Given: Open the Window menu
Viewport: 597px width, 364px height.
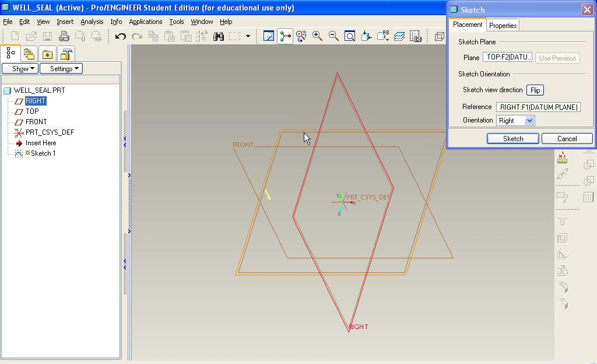Looking at the screenshot, I should click(202, 22).
